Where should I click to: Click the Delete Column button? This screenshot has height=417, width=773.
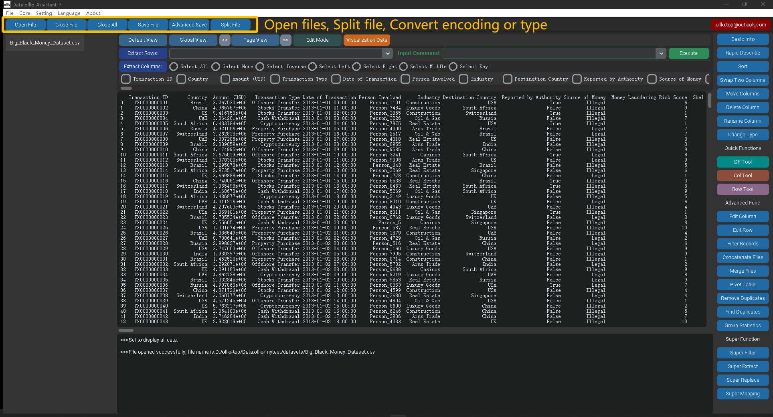pos(743,107)
